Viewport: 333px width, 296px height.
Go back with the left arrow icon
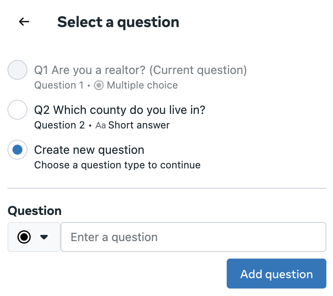[24, 22]
